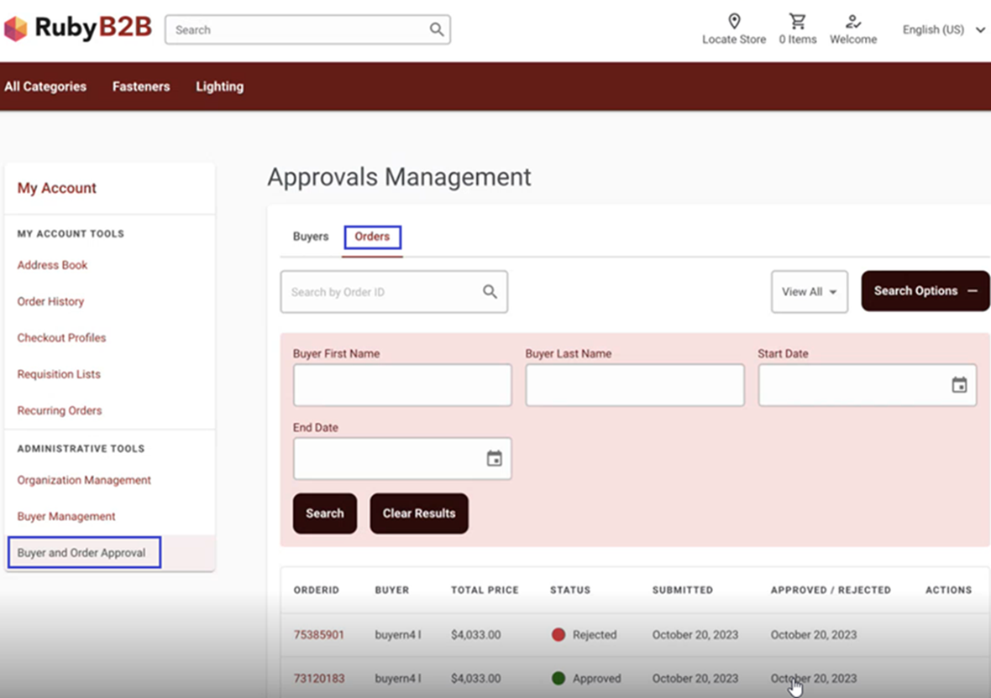The height and width of the screenshot is (698, 991).
Task: Click the magnifier icon in top search bar
Action: click(x=436, y=29)
